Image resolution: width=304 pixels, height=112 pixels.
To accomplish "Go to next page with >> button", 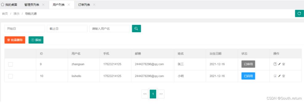I will (x=161, y=94).
